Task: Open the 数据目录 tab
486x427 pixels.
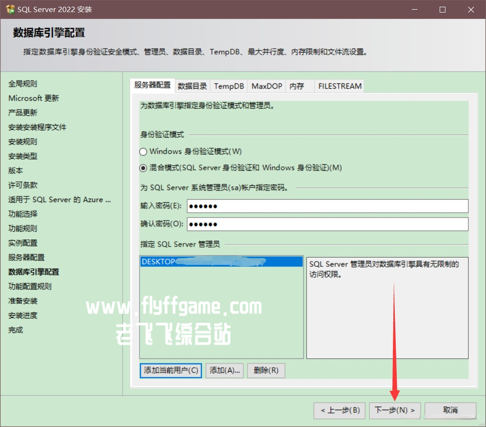Action: (x=192, y=86)
